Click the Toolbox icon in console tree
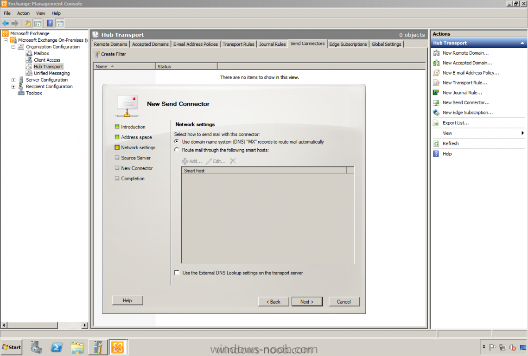The width and height of the screenshot is (528, 356). [21, 93]
